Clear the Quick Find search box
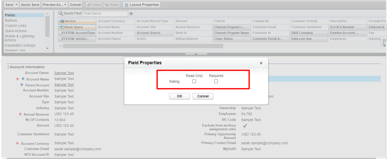This screenshot has height=159, width=387. pyautogui.click(x=131, y=13)
